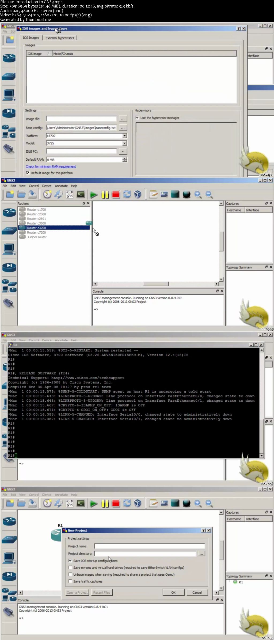The height and width of the screenshot is (640, 274).
Task: Select Draw rectangle icon in Routers-list frame toolbar
Action: 175,195
